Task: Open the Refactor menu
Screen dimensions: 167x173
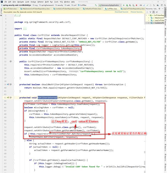Action: 41,2
